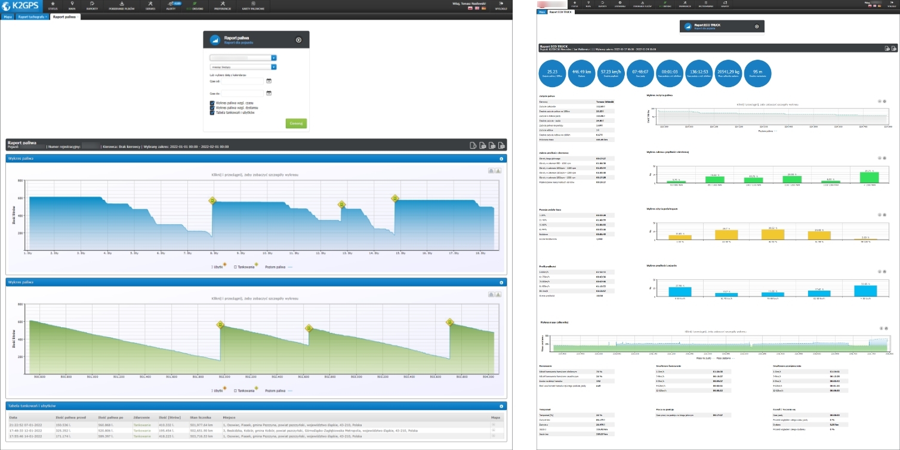
Task: Collapse the first Wykres paliwa panel
Action: pos(501,159)
